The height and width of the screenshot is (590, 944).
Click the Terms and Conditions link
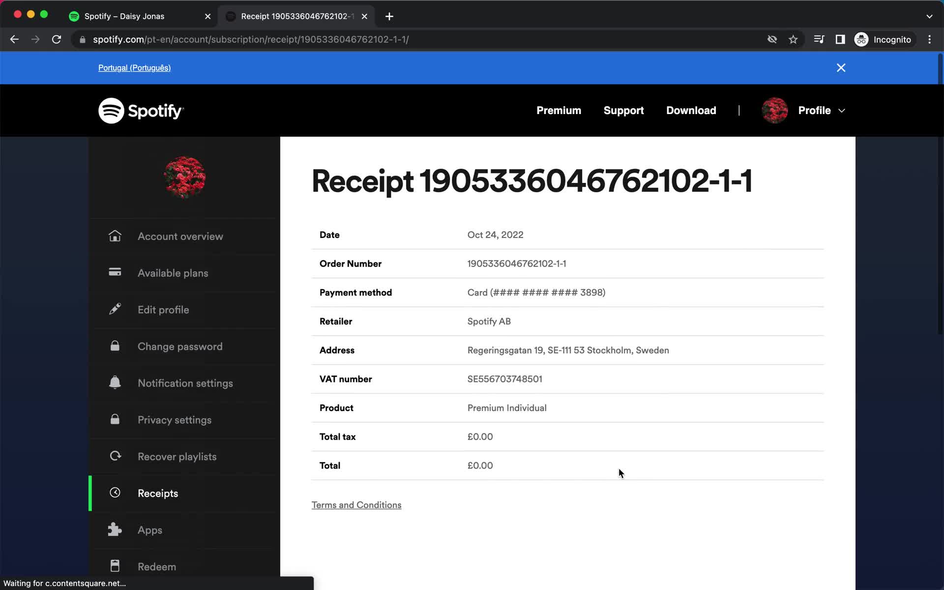357,505
